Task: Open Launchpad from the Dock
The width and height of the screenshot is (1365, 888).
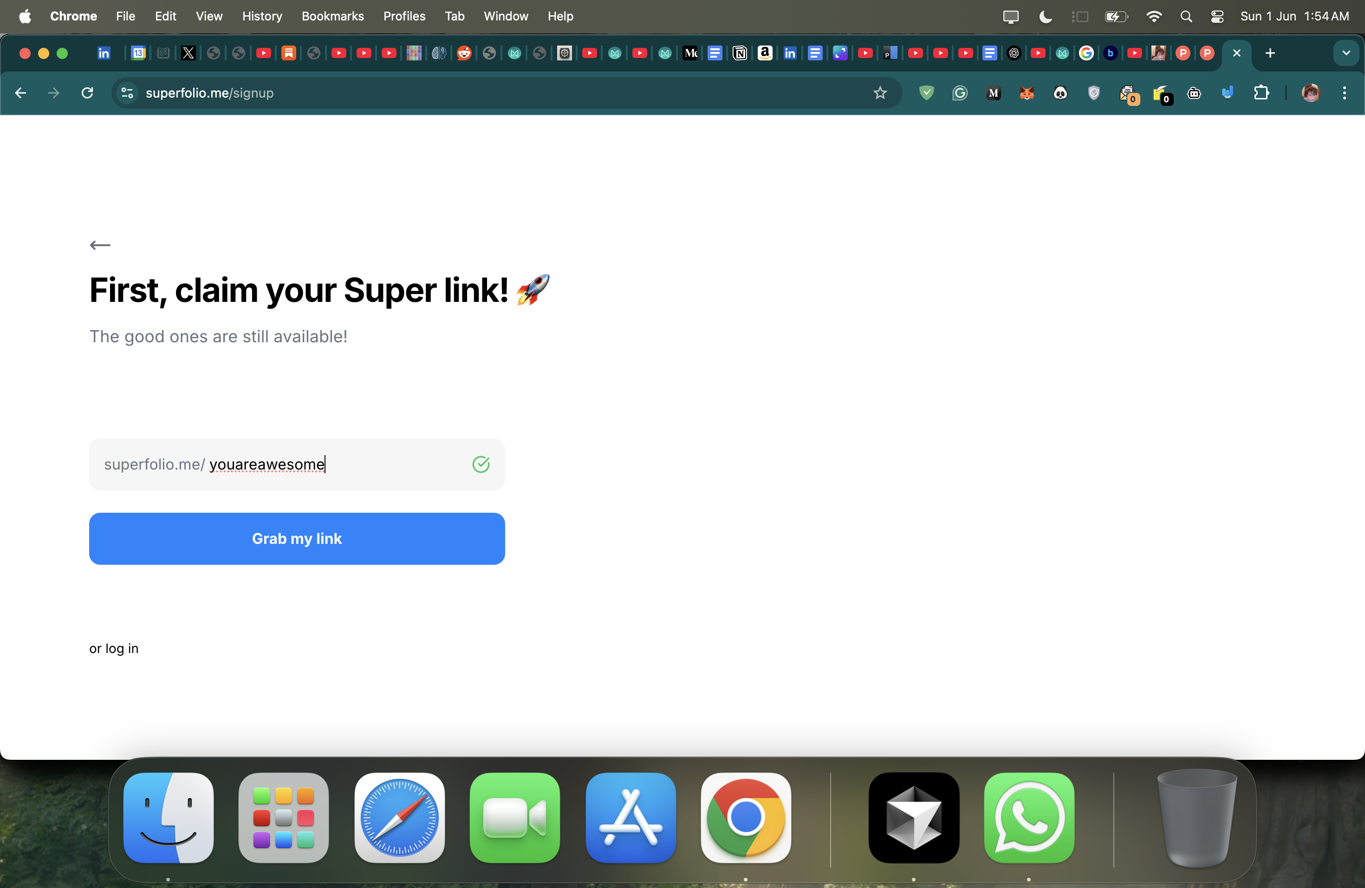Action: [283, 817]
